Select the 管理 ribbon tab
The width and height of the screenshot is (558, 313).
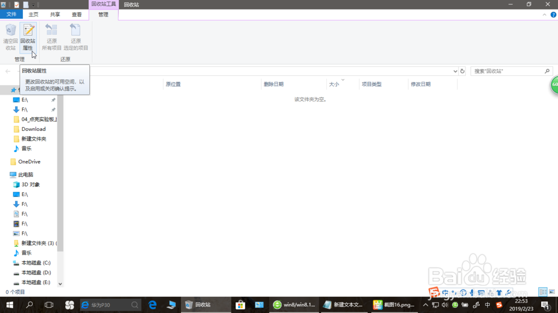coord(103,14)
